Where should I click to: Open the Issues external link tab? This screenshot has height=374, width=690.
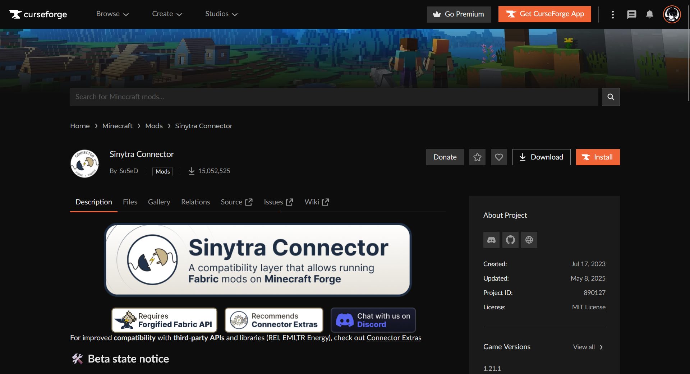tap(279, 202)
